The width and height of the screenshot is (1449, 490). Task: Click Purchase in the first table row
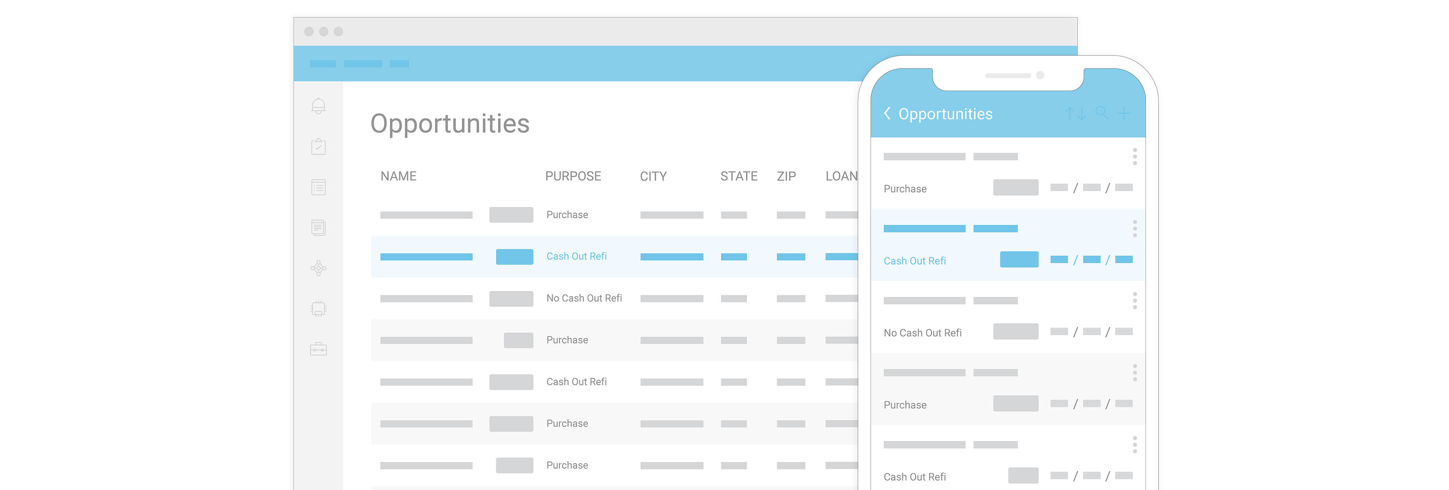567,214
